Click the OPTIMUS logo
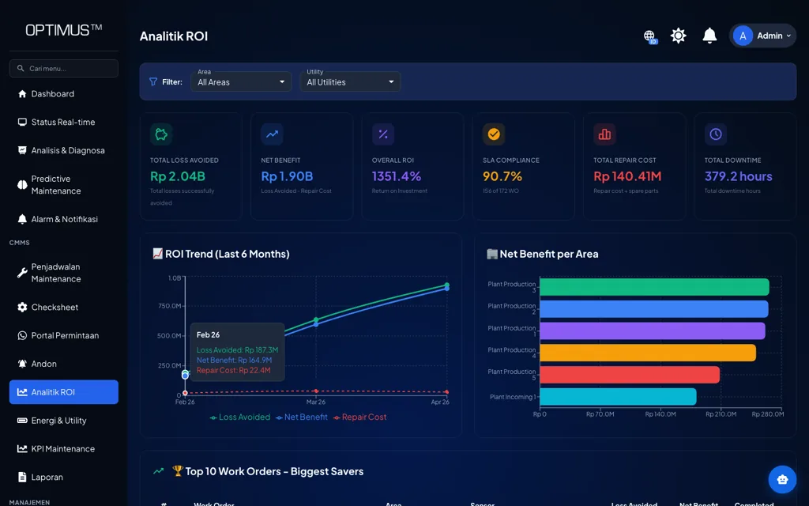This screenshot has height=506, width=809. point(63,30)
